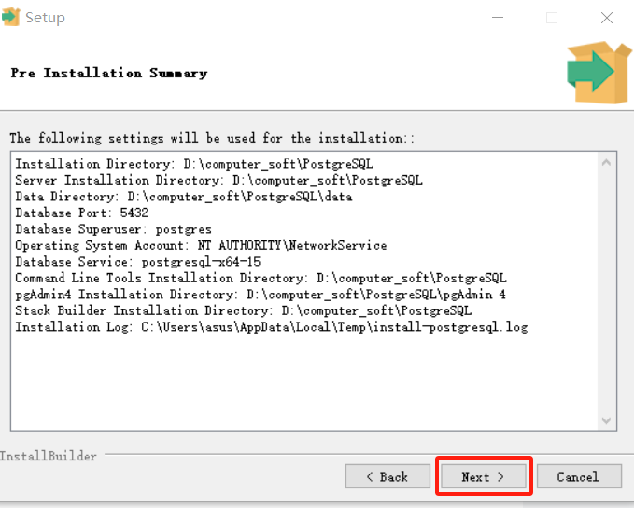Click the 'Operating System Account' line

201,245
